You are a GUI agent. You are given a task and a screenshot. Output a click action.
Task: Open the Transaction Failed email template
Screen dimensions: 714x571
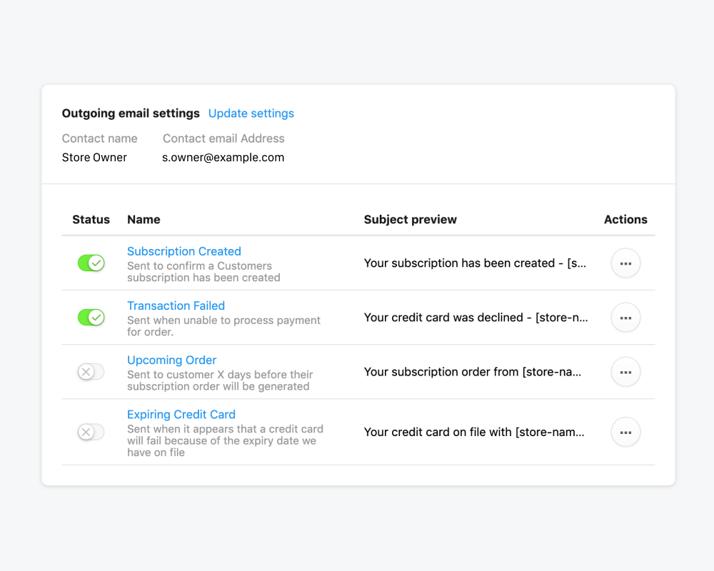click(x=176, y=305)
